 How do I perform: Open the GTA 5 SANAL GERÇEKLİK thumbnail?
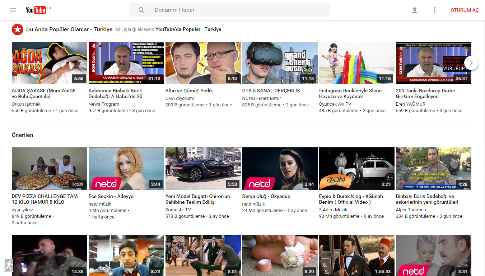[x=280, y=63]
